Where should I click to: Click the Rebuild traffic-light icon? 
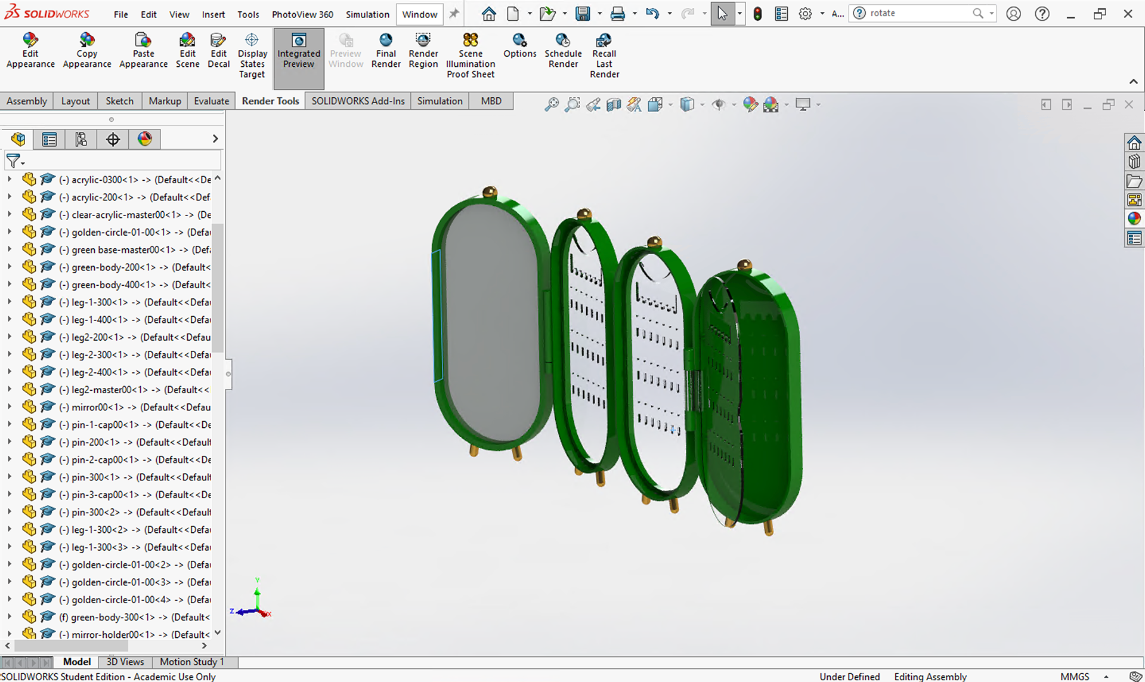pos(757,14)
